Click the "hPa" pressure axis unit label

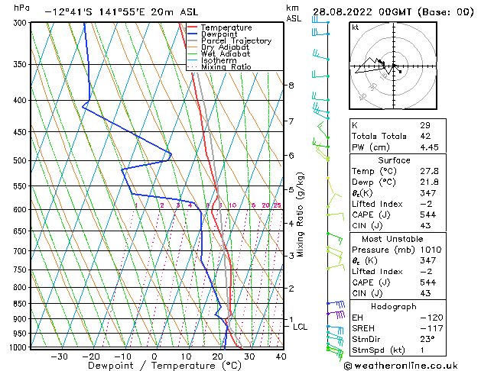point(21,8)
